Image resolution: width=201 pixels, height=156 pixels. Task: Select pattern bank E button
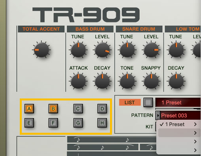29,123
